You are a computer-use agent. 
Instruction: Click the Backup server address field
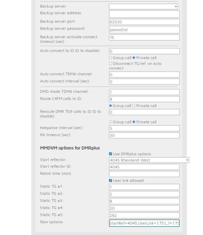(x=144, y=14)
